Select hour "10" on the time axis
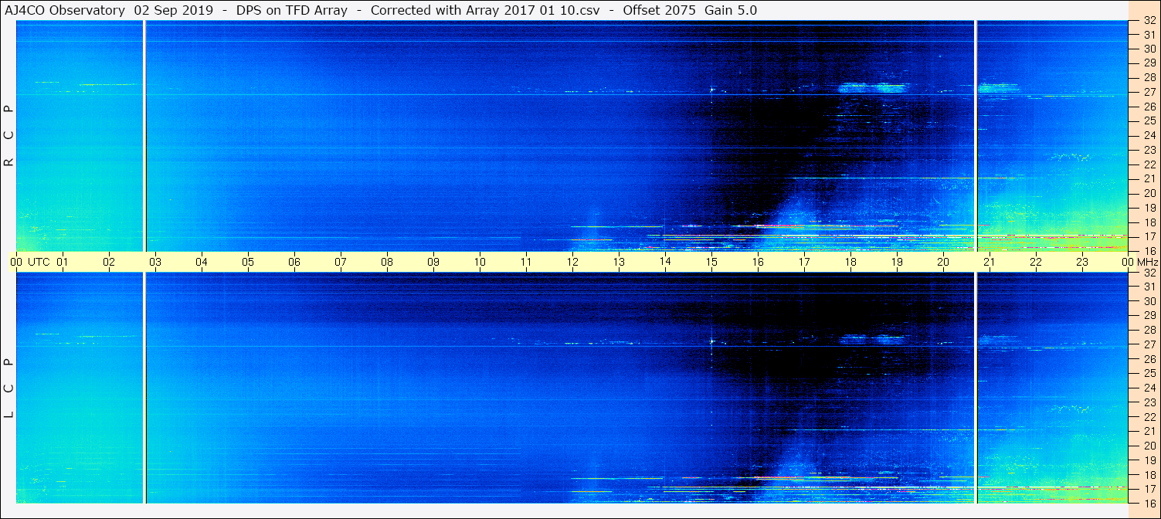 (480, 262)
